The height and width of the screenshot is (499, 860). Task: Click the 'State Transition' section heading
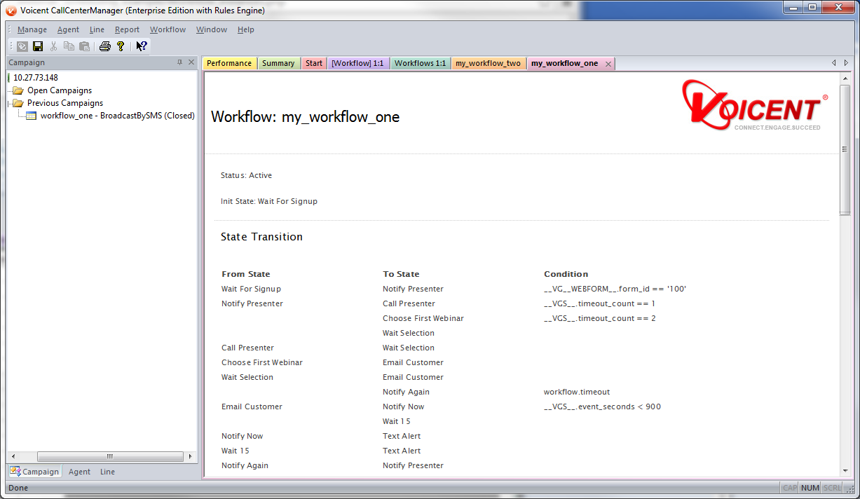tap(261, 237)
